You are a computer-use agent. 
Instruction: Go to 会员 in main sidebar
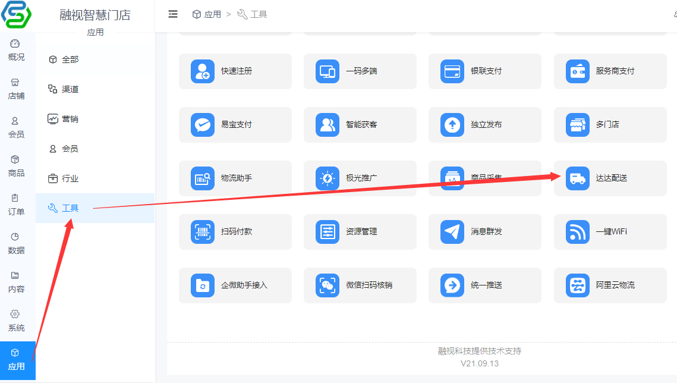(x=16, y=128)
